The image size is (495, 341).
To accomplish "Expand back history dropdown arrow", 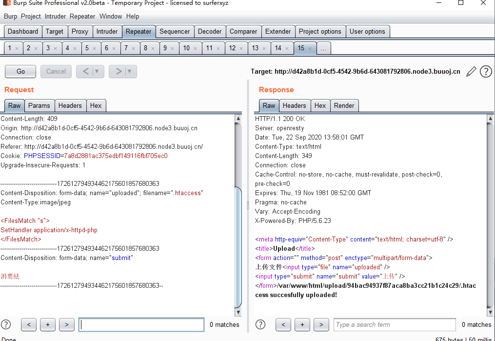I will [97, 71].
